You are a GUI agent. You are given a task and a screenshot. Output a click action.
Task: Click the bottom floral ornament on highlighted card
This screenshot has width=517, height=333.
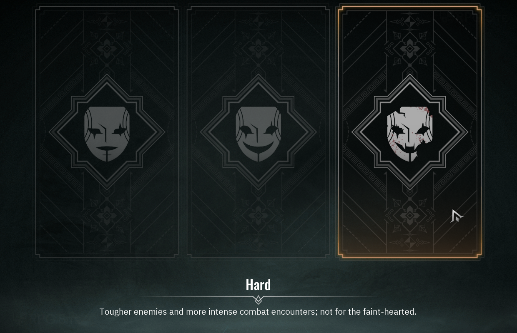410,215
